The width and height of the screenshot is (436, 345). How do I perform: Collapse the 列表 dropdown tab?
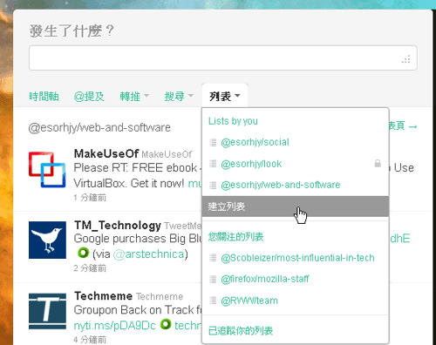click(x=225, y=96)
